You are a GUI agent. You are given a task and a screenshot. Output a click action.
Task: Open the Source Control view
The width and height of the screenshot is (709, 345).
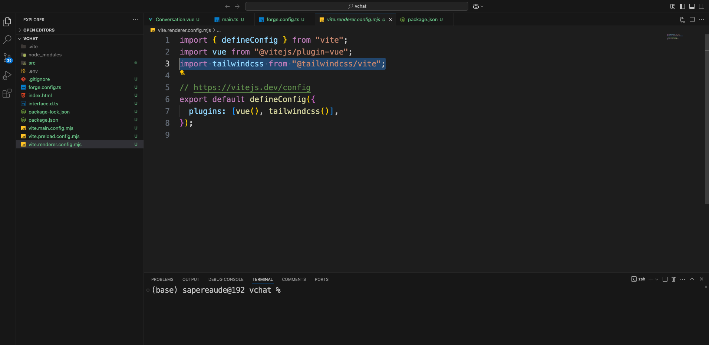click(7, 57)
